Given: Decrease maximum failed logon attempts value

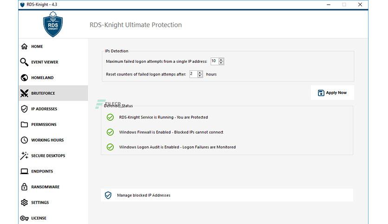Looking at the screenshot, I should tap(221, 63).
